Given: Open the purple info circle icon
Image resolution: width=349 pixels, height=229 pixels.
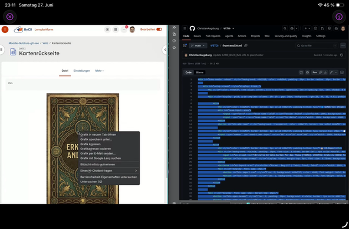Looking at the screenshot, I should 339,16.
